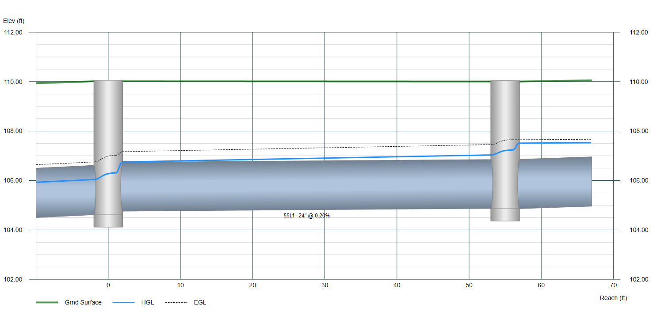This screenshot has height=312, width=657.
Task: Click the reach axis value 20
Action: 252,286
